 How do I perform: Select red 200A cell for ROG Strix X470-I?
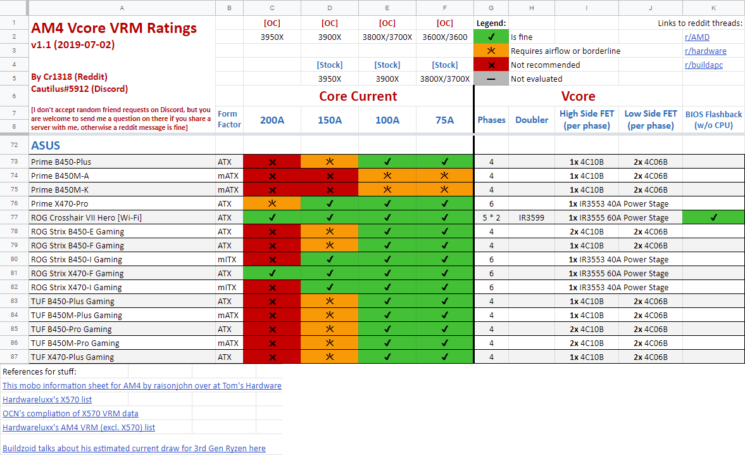pos(272,287)
